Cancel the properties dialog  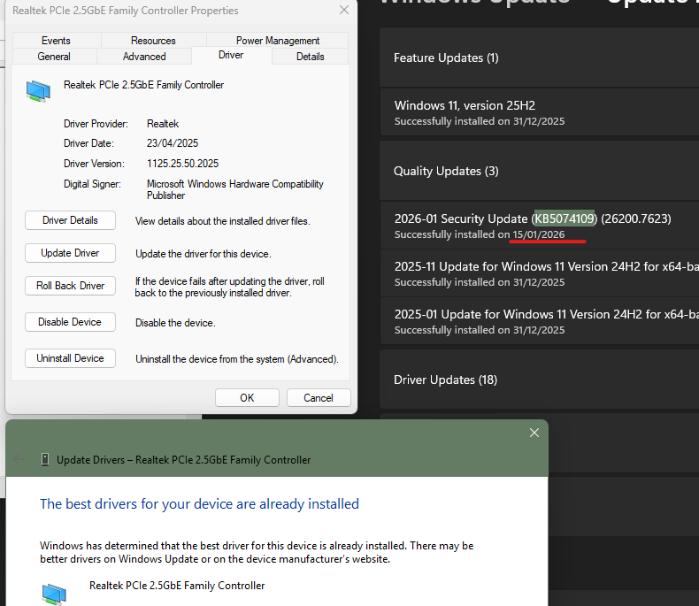319,397
